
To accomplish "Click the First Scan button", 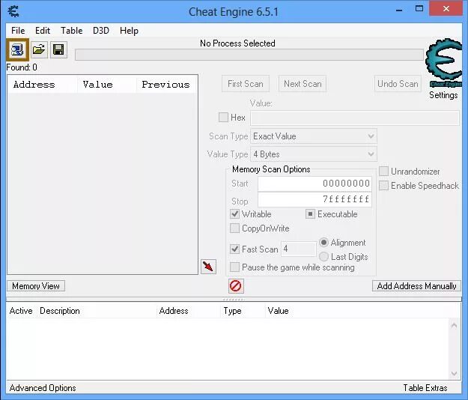I will (x=246, y=84).
